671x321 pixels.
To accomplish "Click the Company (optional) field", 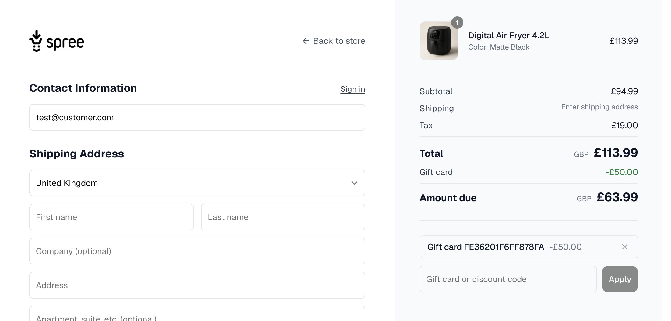I will (x=197, y=251).
